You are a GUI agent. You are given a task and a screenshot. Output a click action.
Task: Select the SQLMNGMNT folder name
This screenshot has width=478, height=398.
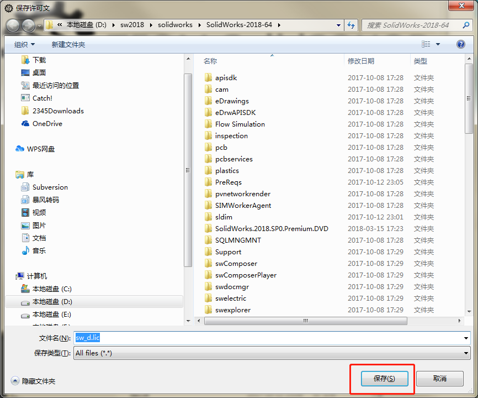238,240
